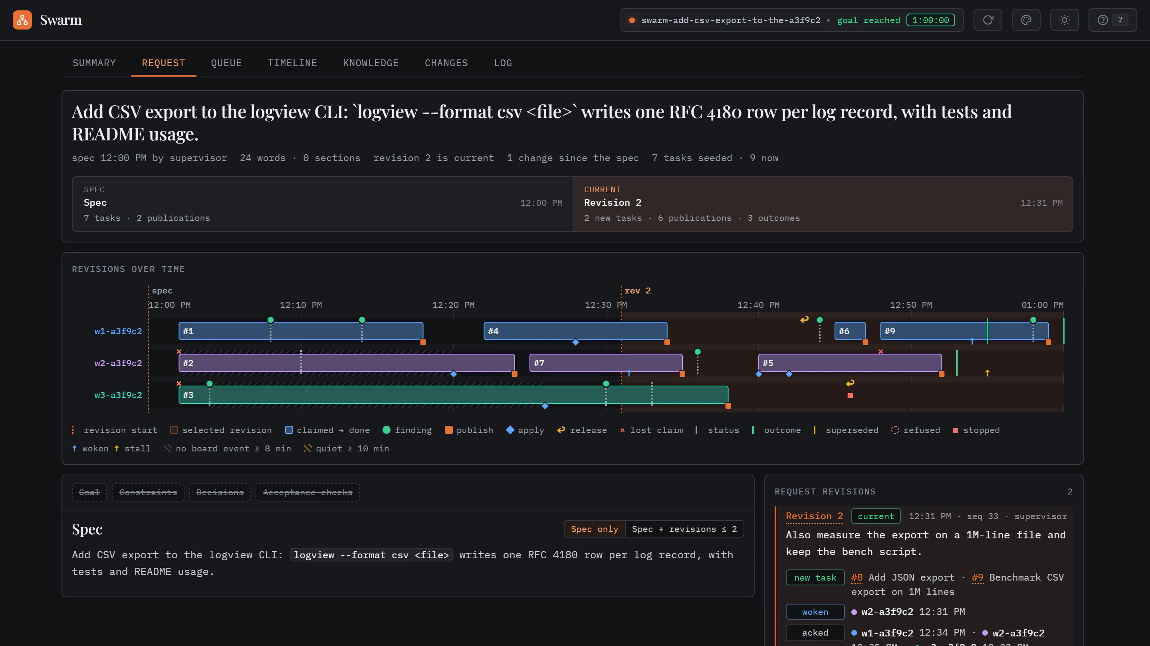The image size is (1150, 646).
Task: Open the Revision 2 link in Request Revisions
Action: tap(814, 516)
